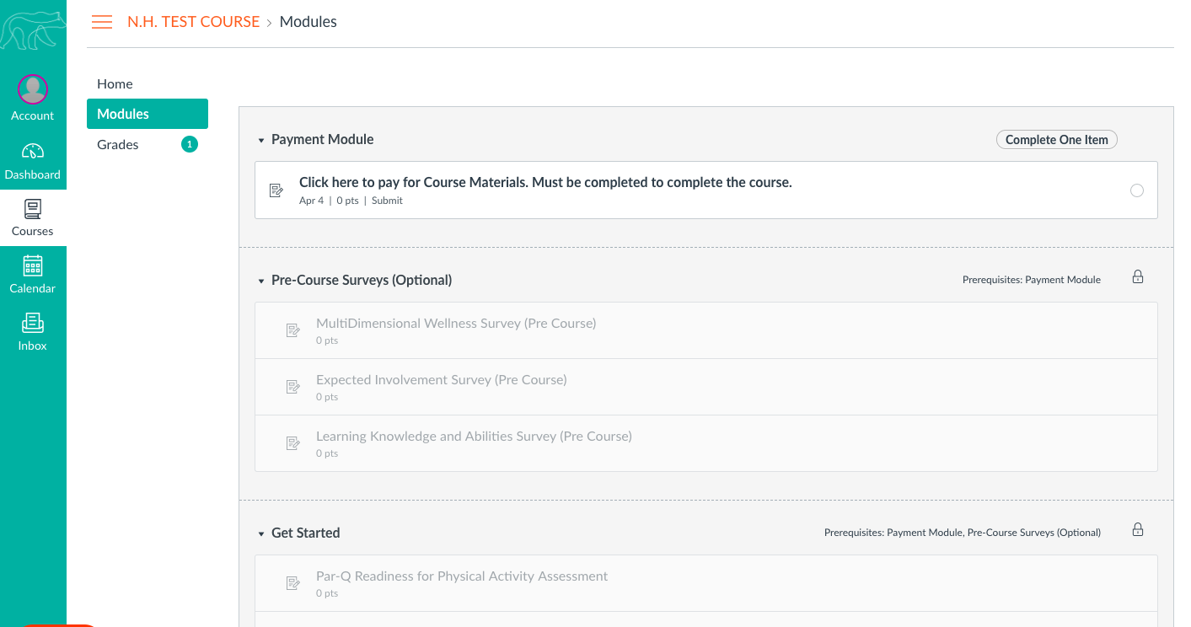
Task: Click the Payment Module title
Action: [323, 139]
